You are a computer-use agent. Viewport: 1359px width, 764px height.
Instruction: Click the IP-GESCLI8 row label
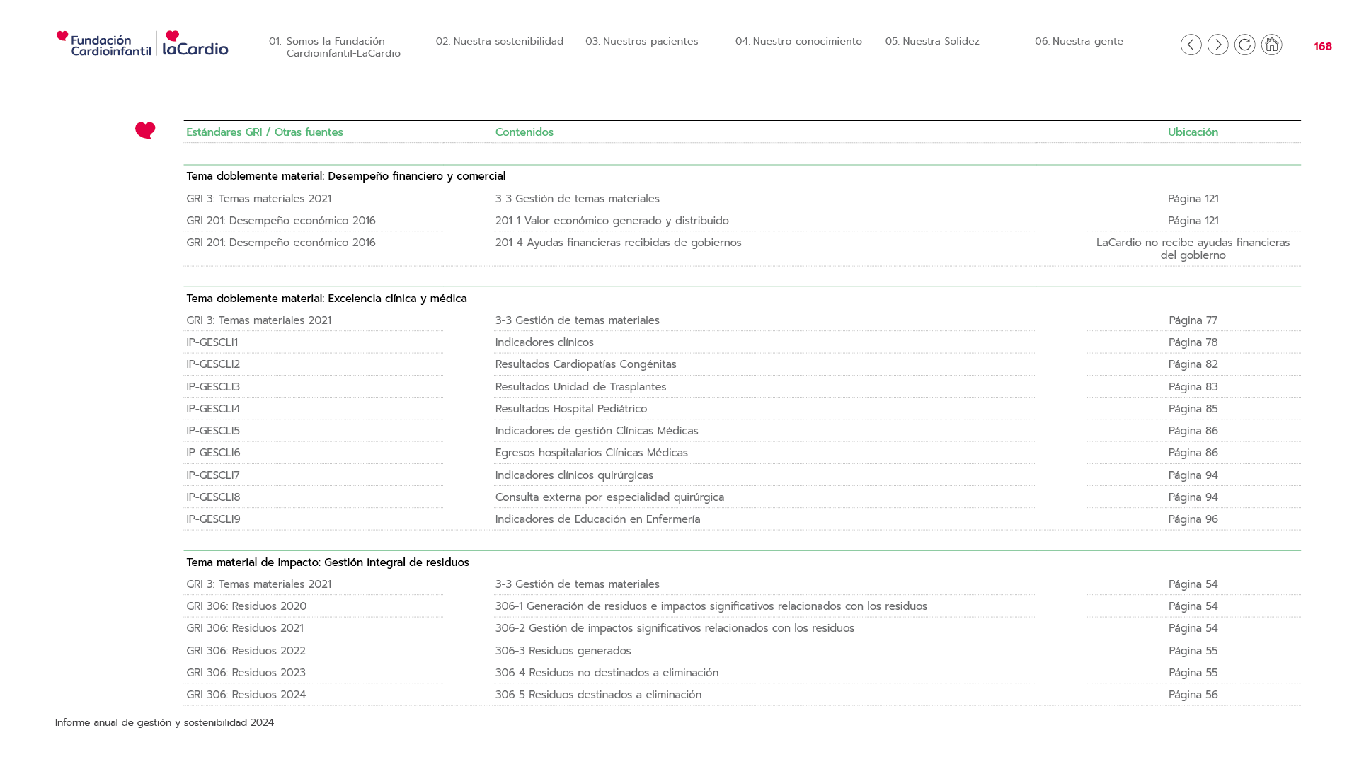pos(213,497)
